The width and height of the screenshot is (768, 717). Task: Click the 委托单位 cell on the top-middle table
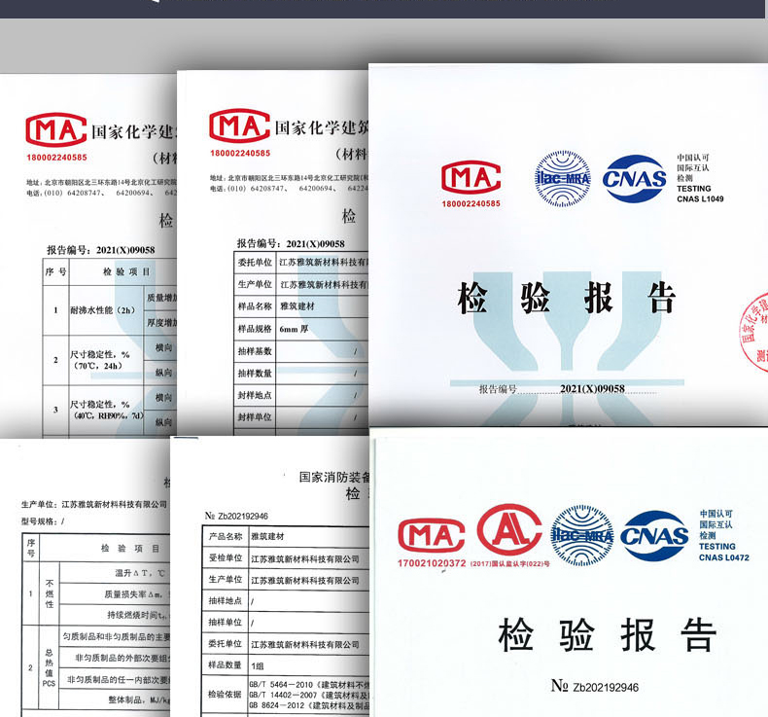point(255,263)
